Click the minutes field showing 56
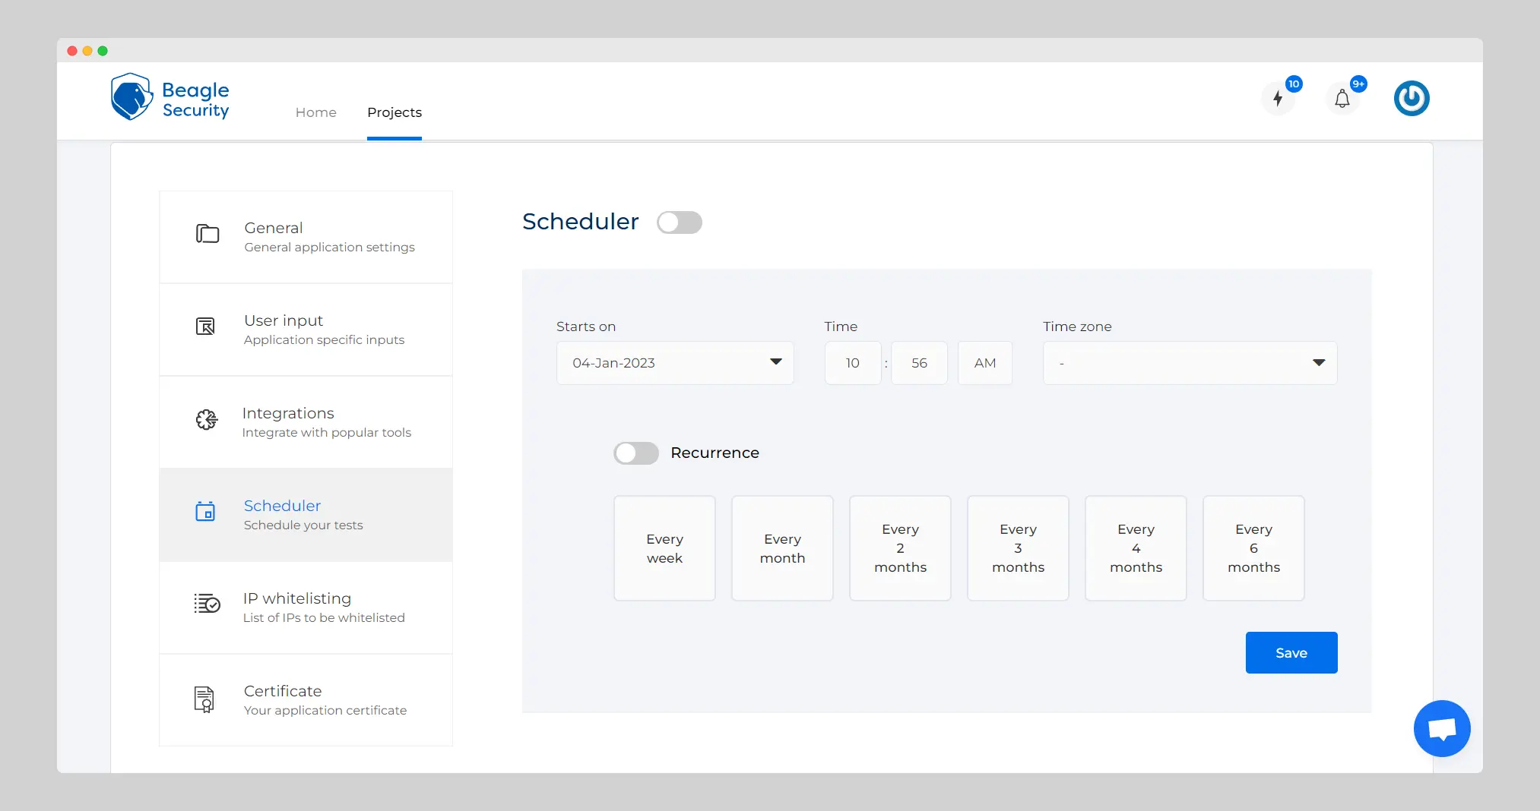1540x811 pixels. [919, 363]
